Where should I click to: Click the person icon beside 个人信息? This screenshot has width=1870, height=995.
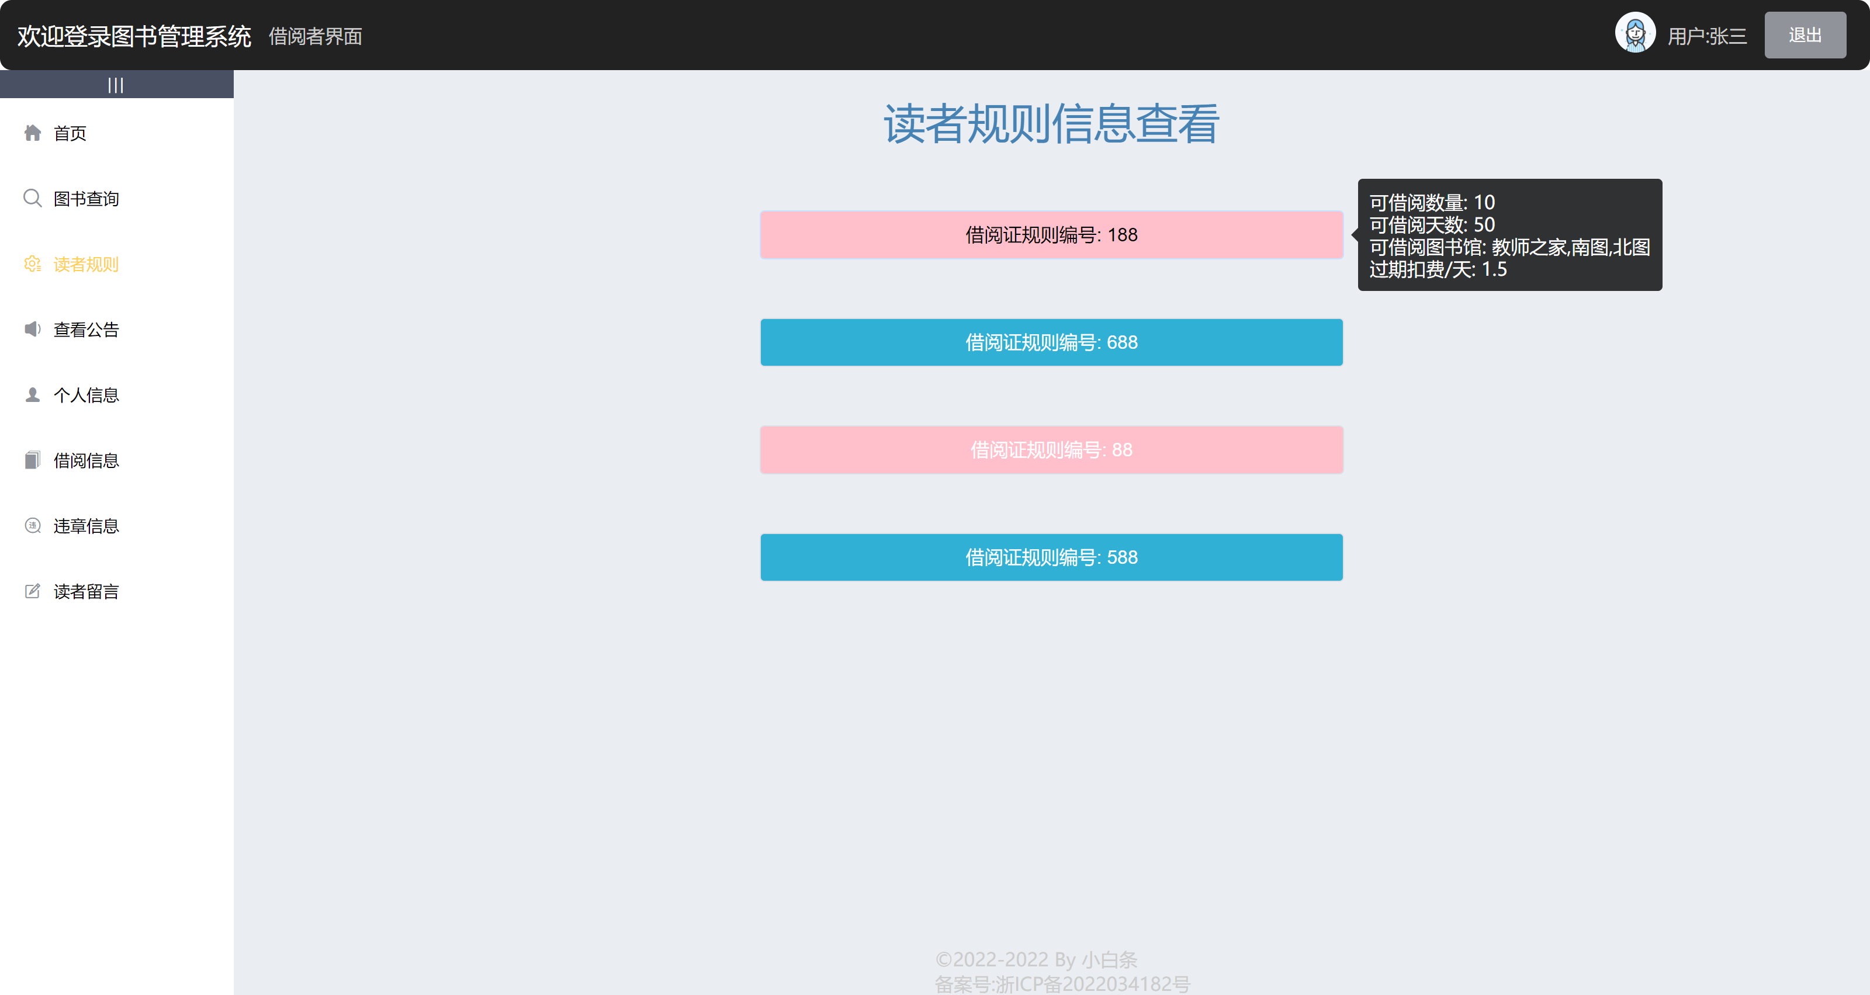[33, 395]
